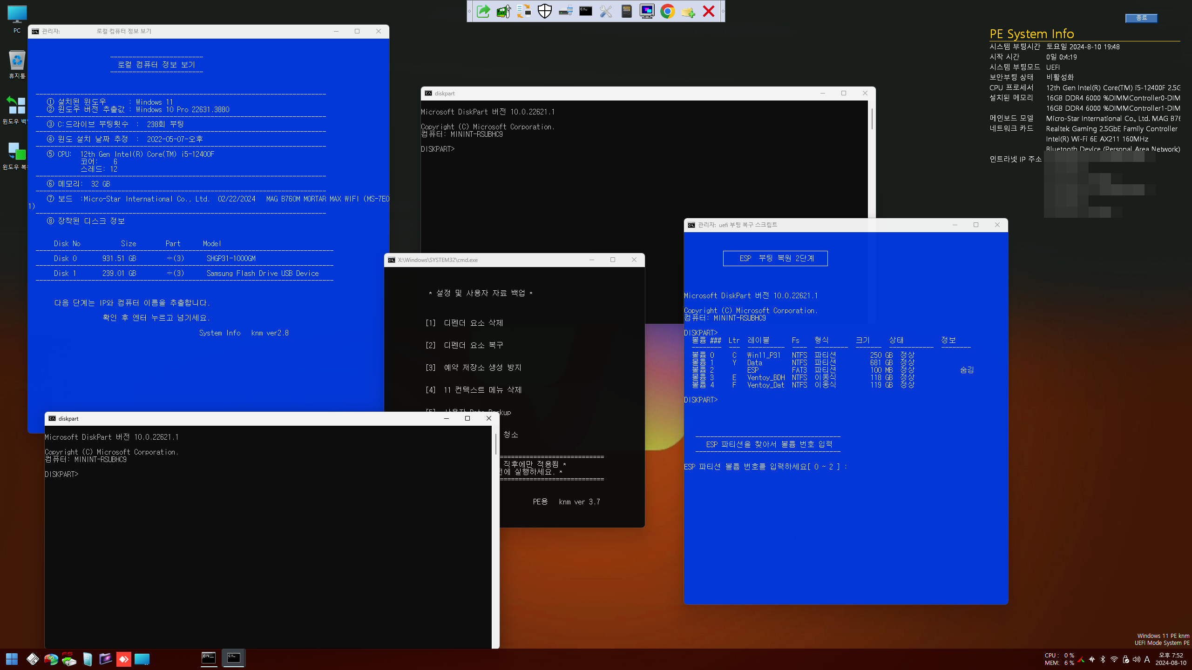Launch command prompt from the top dock
Image resolution: width=1192 pixels, height=670 pixels.
point(586,11)
